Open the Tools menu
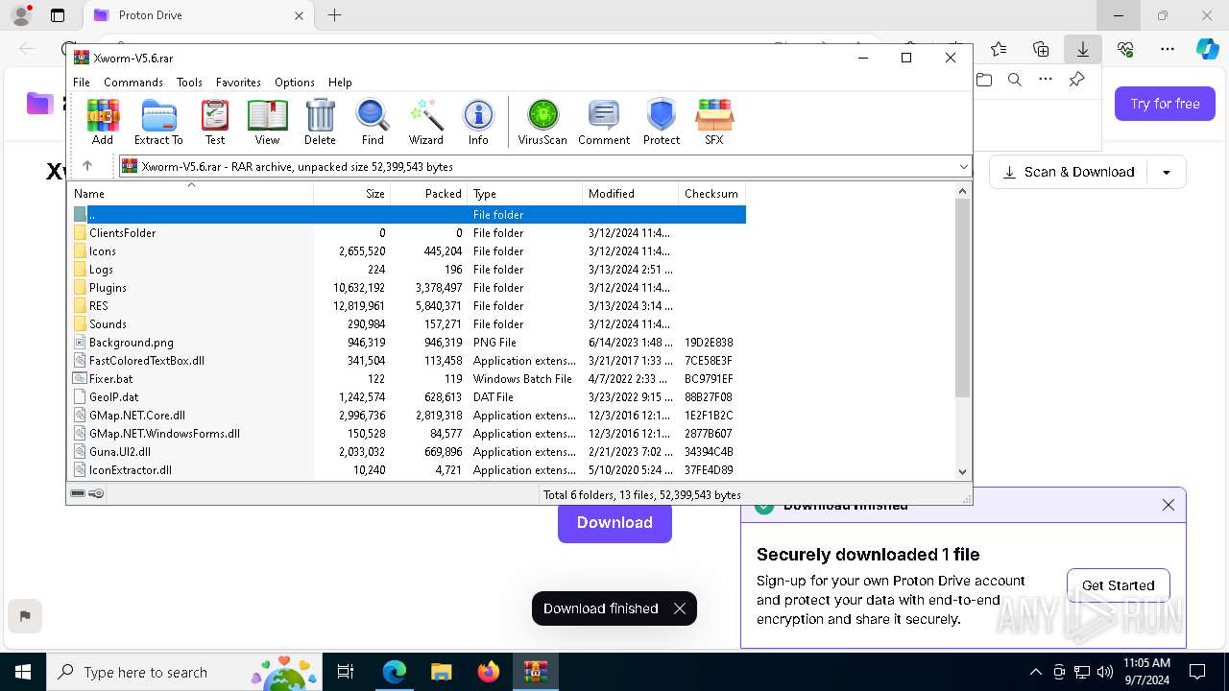The image size is (1229, 691). click(189, 83)
